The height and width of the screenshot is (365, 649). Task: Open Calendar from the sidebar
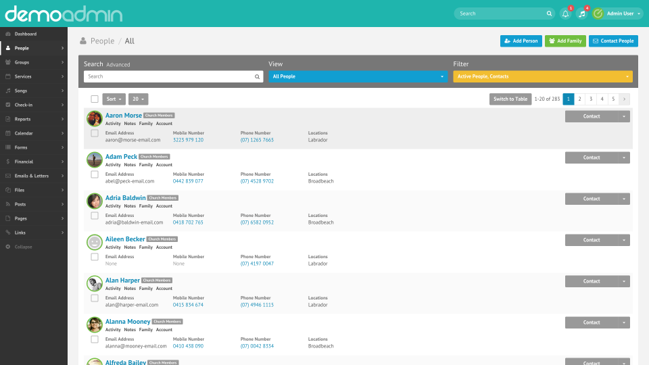point(24,133)
